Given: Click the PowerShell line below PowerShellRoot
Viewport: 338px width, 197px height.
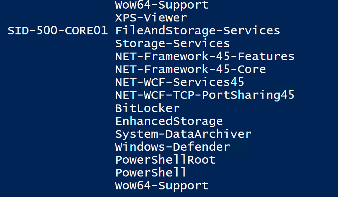Looking at the screenshot, I should tap(151, 173).
